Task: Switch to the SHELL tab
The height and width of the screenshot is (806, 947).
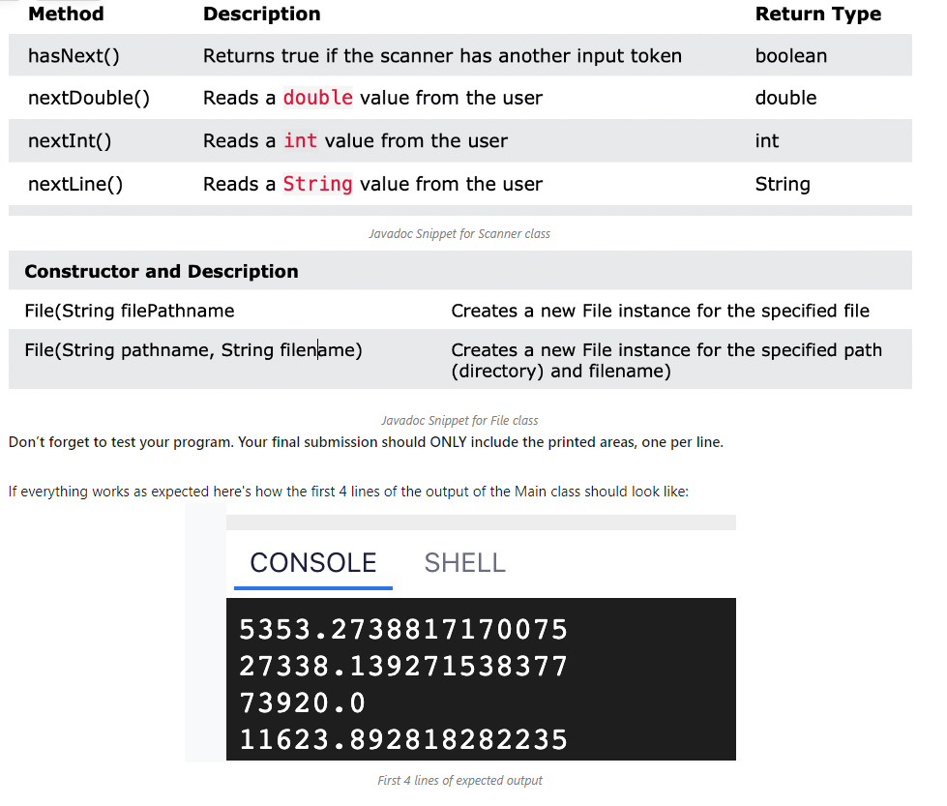Action: pyautogui.click(x=464, y=563)
